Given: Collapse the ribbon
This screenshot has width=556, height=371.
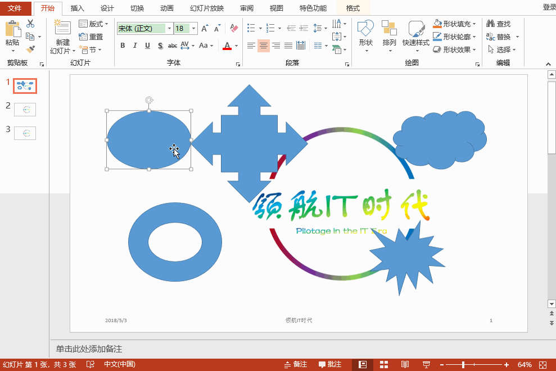Looking at the screenshot, I should (548, 64).
